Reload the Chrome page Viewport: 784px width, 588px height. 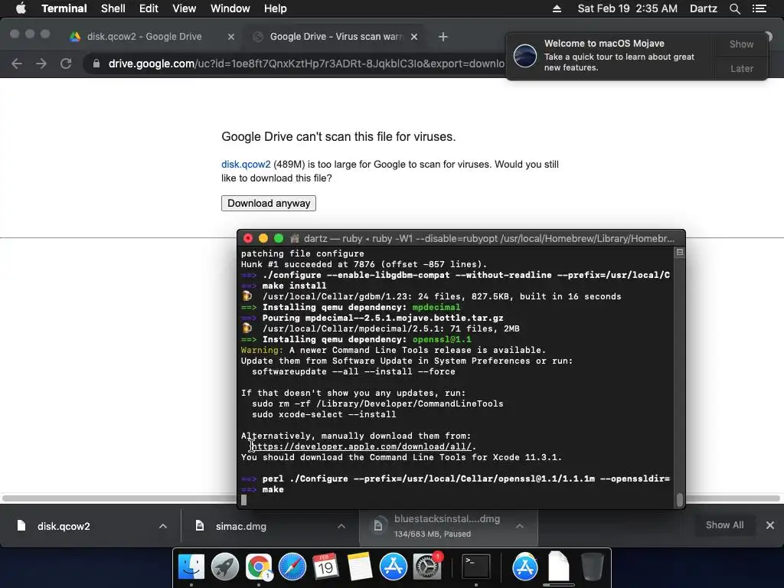click(x=66, y=64)
